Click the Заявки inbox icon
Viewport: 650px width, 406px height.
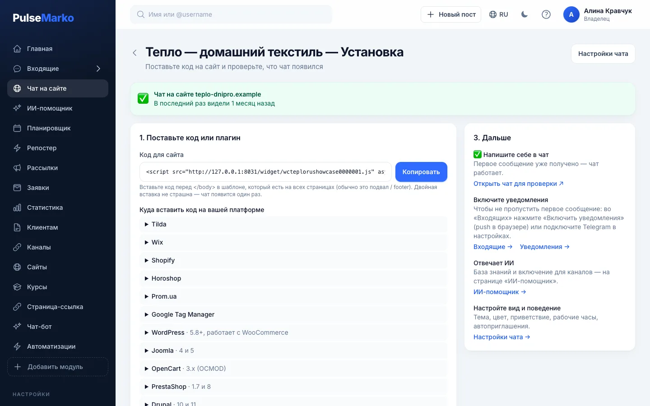click(17, 188)
